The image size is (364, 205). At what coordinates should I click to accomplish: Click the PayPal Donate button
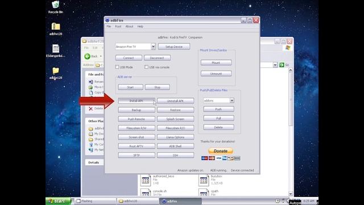221,151
